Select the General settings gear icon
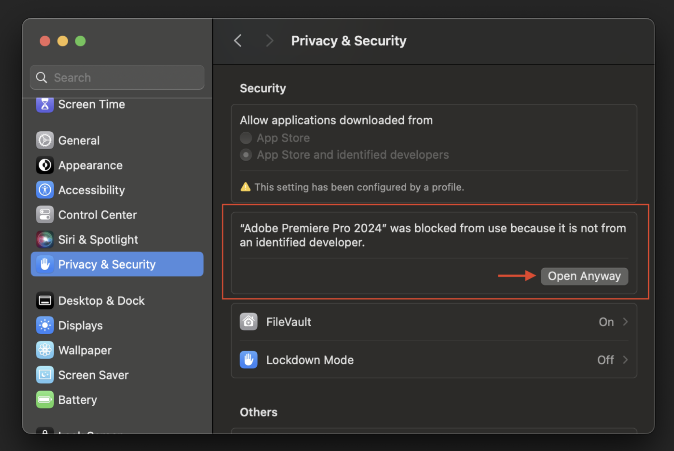 pos(45,140)
